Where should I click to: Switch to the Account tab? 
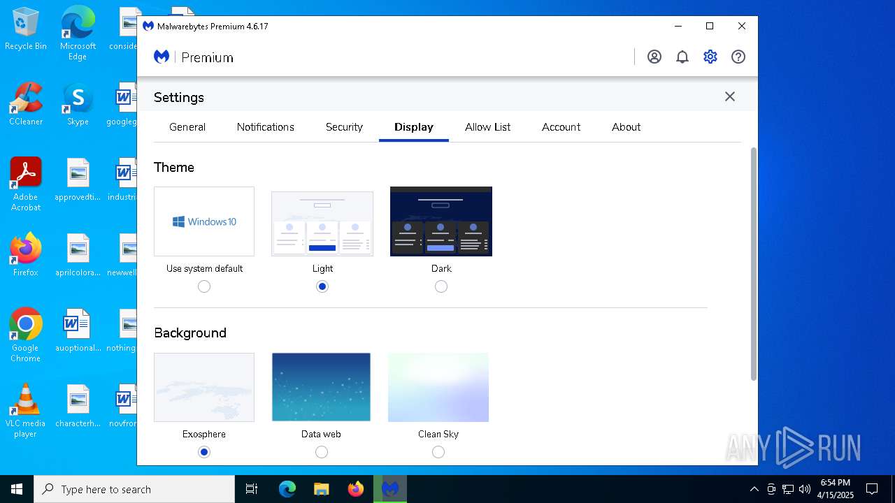561,127
